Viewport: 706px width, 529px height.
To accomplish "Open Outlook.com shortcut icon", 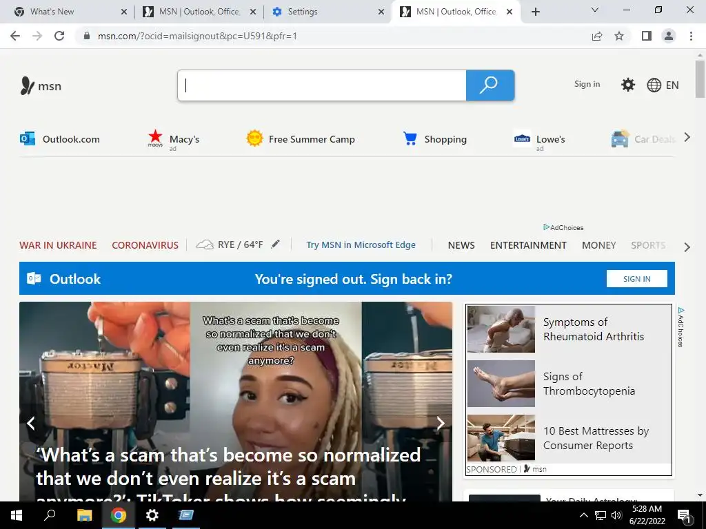I will pos(28,138).
